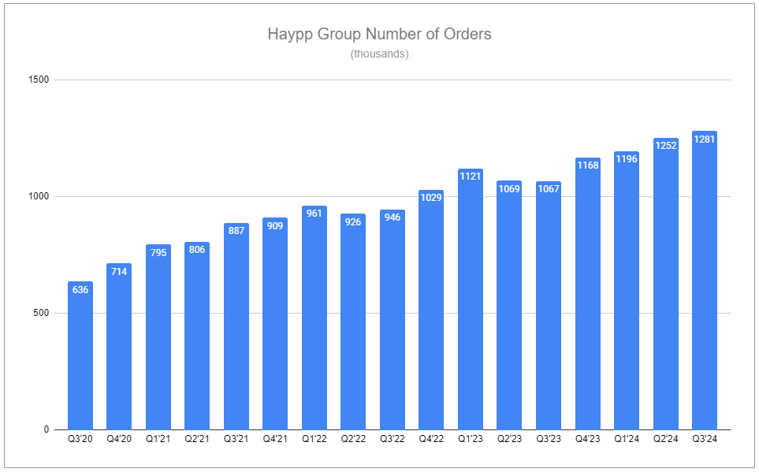Click the x-axis label Q1'24
759x472 pixels.
[627, 439]
